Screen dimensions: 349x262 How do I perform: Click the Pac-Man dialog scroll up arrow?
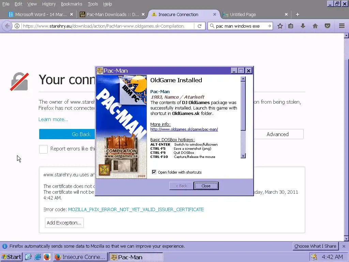coord(243,79)
